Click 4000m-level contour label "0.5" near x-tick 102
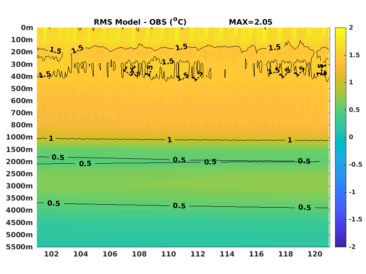366x274 pixels. (x=54, y=203)
